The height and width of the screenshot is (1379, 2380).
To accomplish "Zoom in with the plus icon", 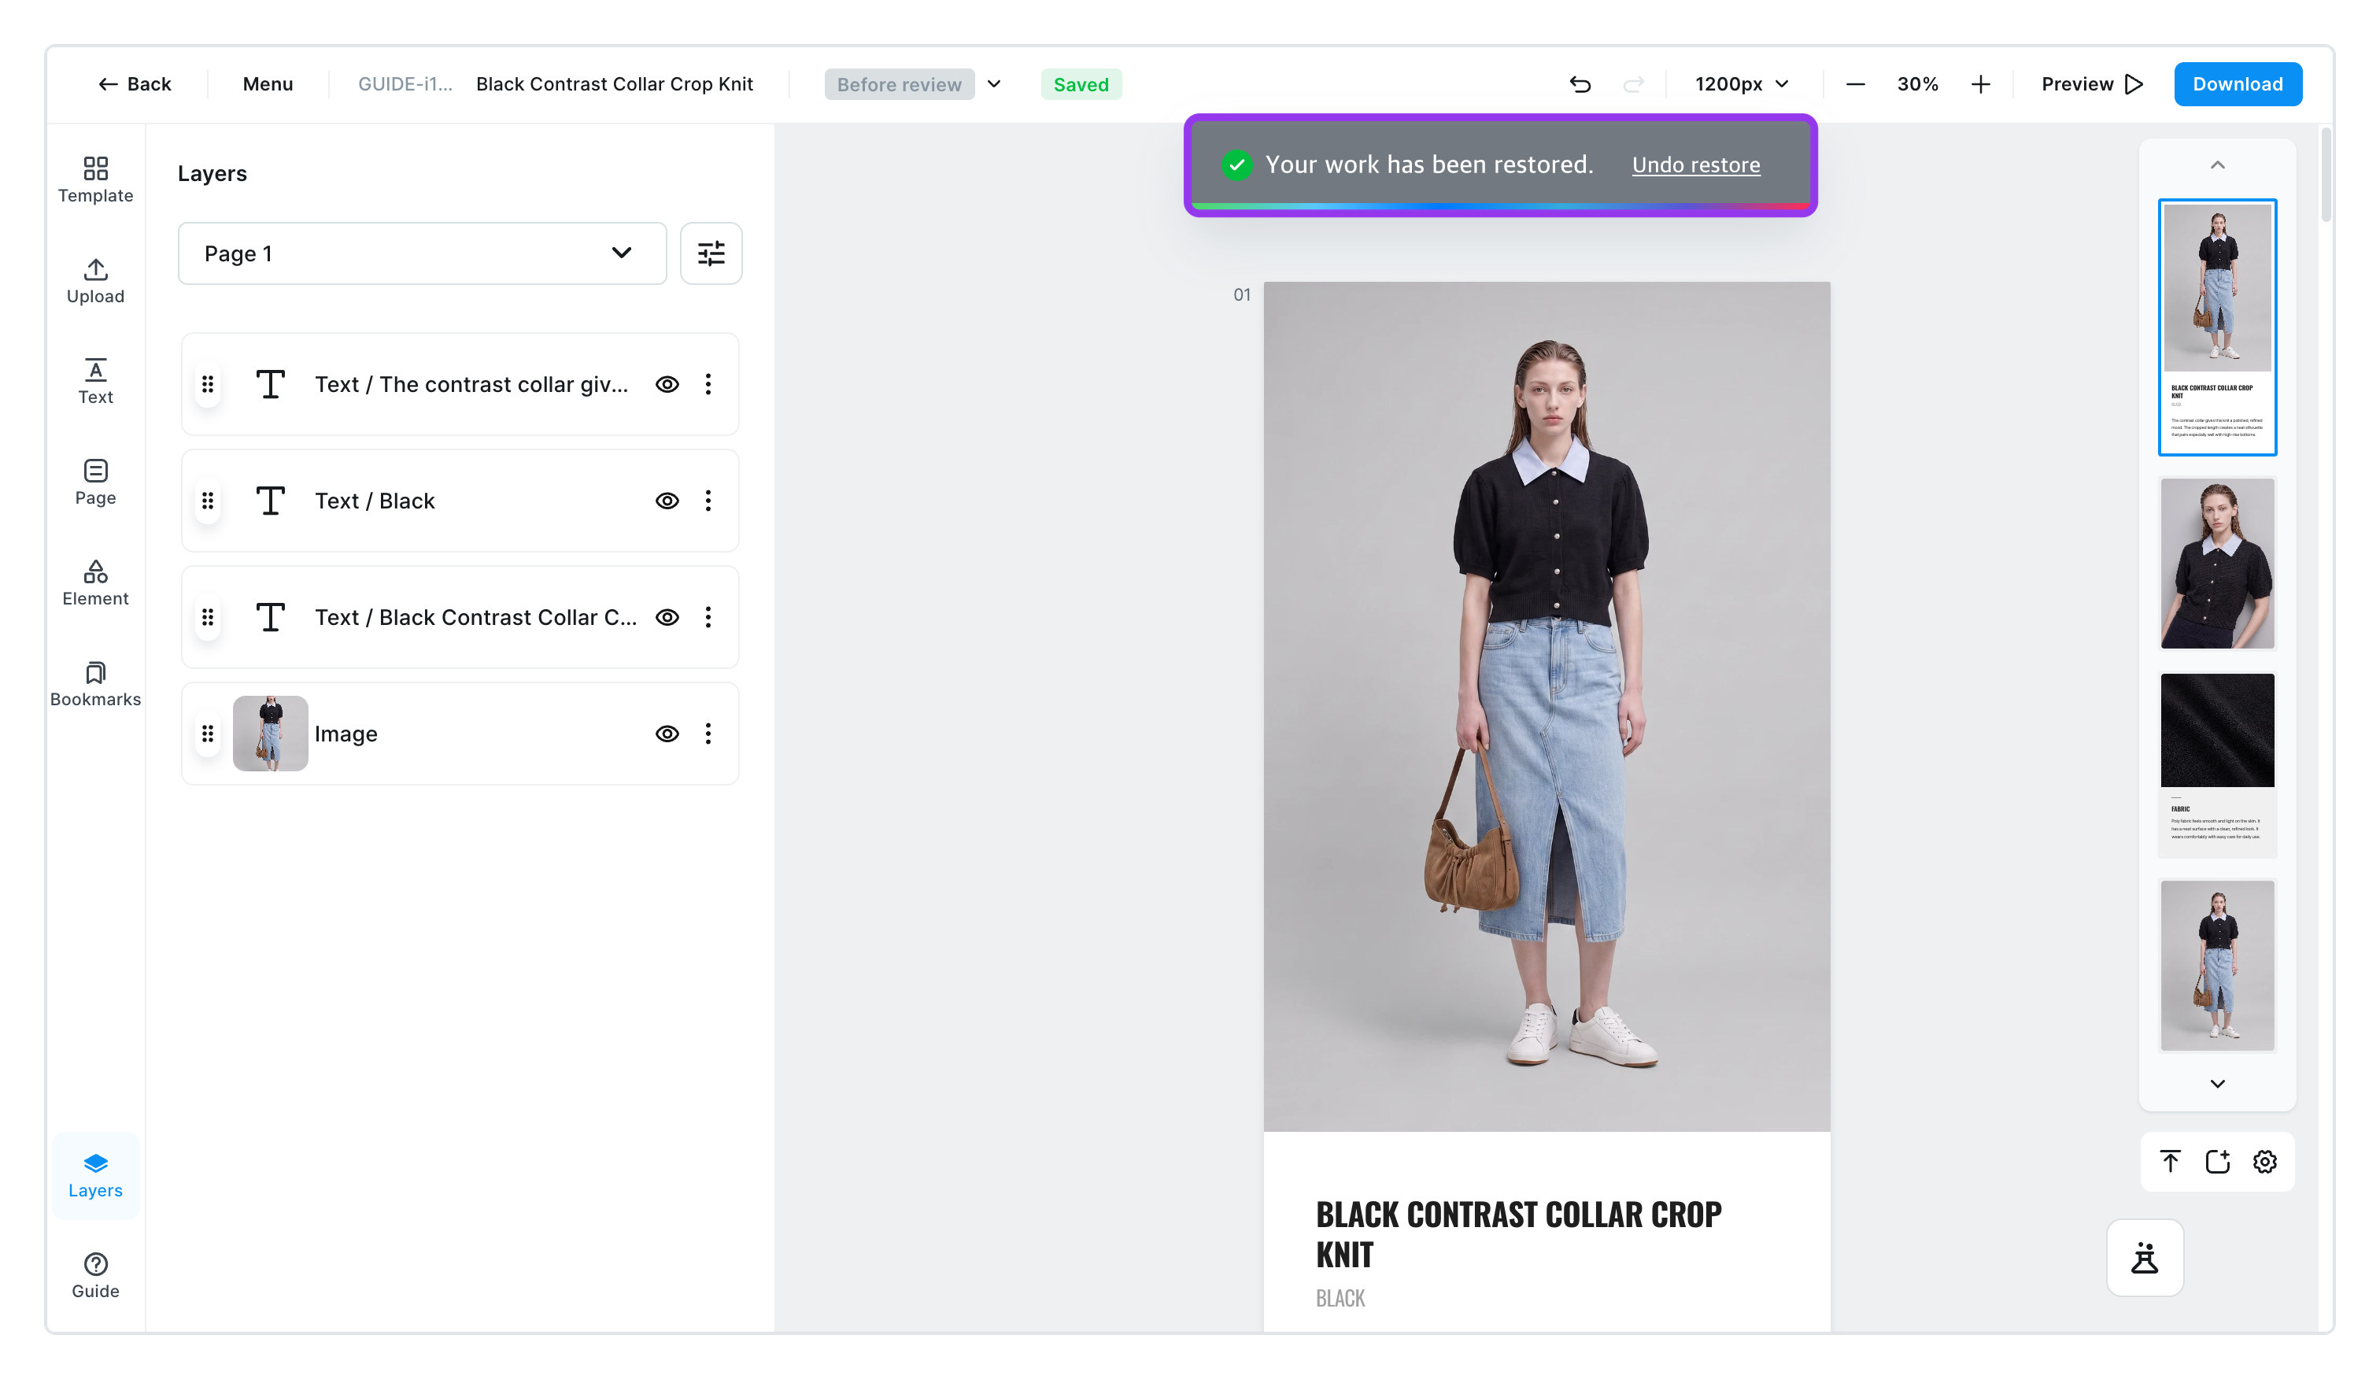I will pos(1980,84).
